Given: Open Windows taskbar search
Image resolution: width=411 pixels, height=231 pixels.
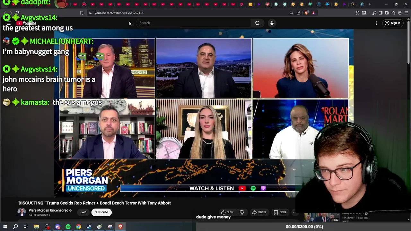Looking at the screenshot, I should [x=15, y=227].
